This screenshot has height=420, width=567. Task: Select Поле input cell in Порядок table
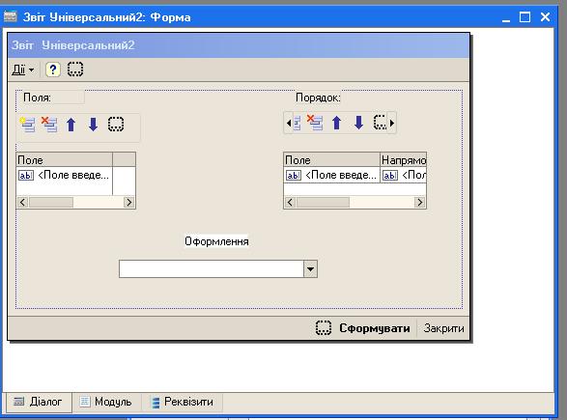point(331,176)
